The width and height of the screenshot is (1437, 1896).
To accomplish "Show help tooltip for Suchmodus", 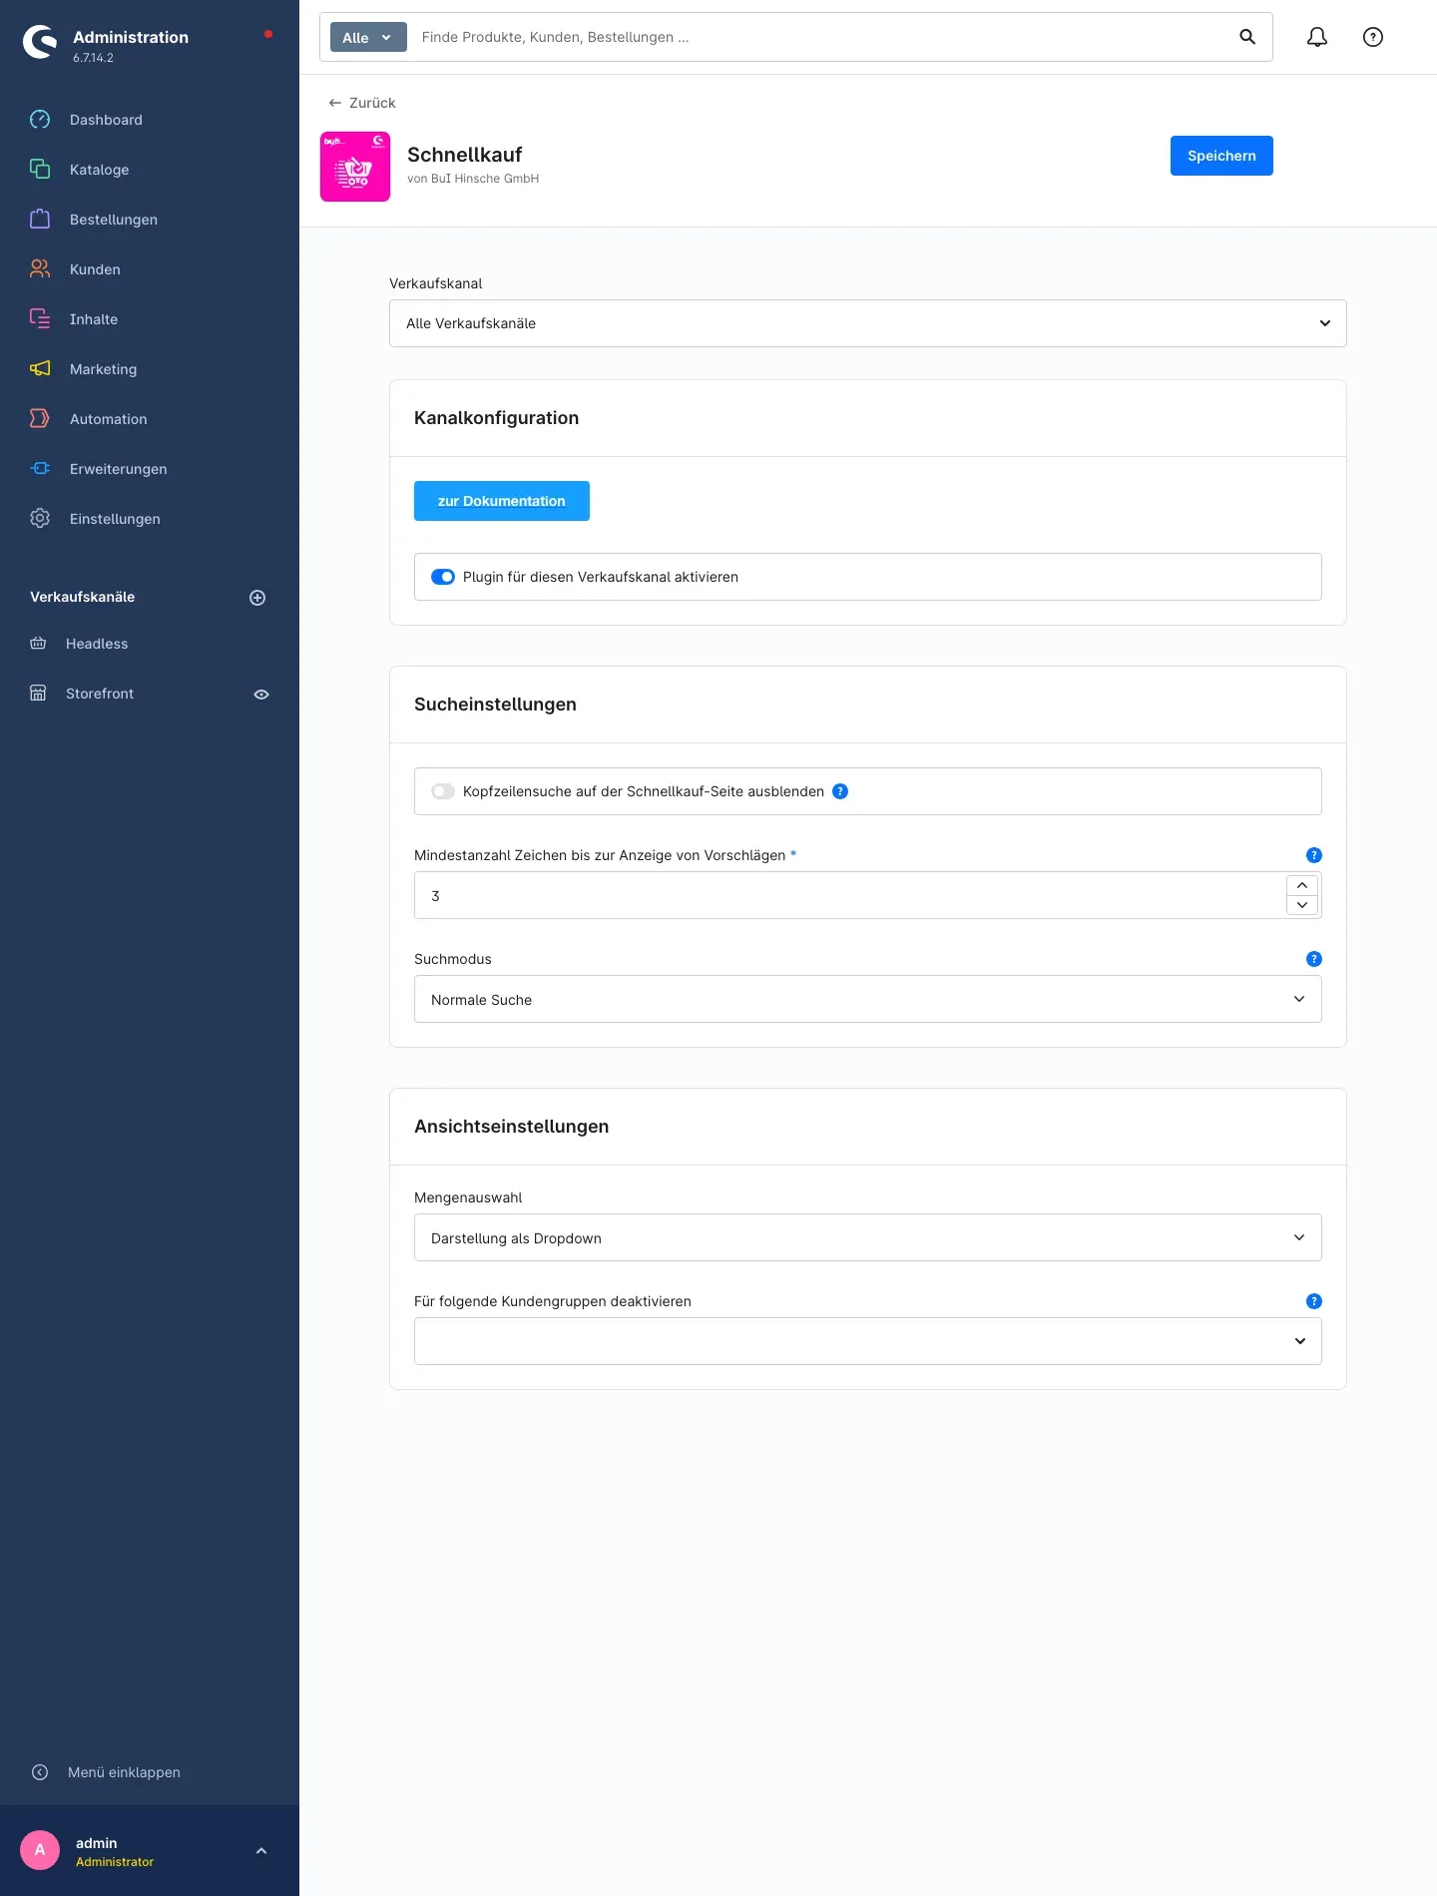I will pos(1314,959).
